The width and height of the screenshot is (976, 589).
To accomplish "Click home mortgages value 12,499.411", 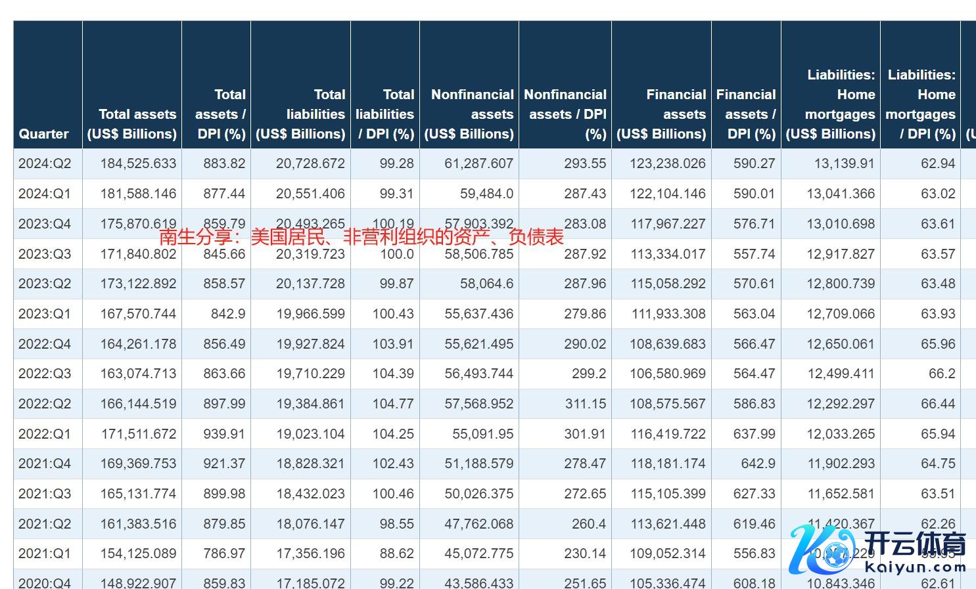I will 841,374.
